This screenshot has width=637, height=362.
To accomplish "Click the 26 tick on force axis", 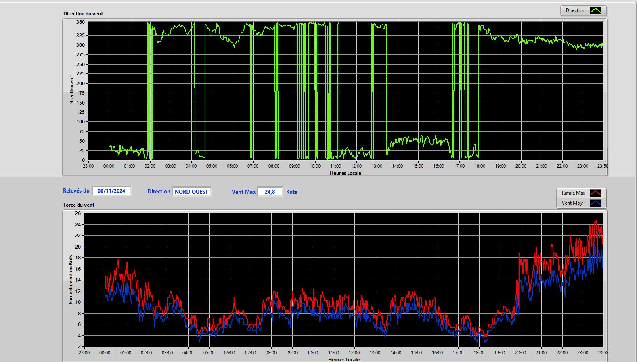I will pos(78,213).
